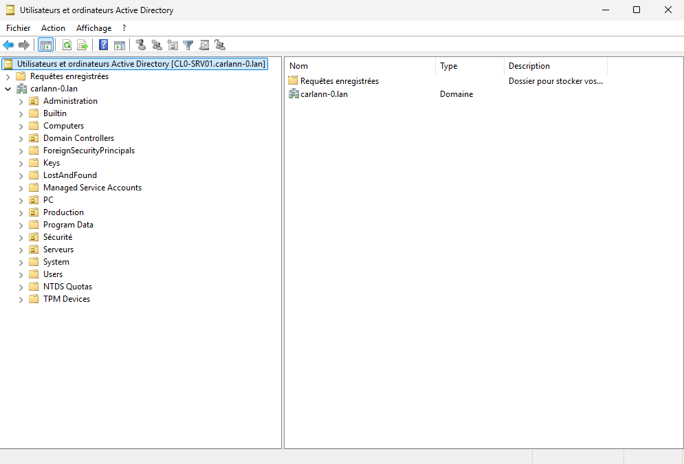Expand the System container
684x464 pixels.
click(x=21, y=263)
